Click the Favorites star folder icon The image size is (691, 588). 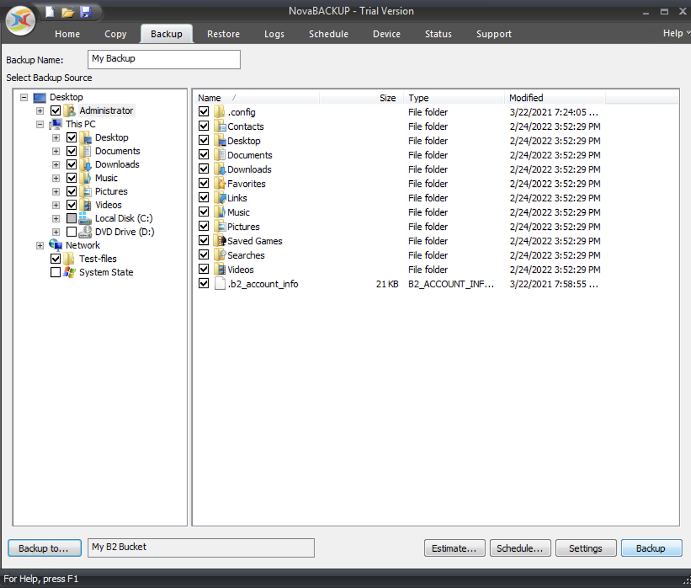coord(221,184)
